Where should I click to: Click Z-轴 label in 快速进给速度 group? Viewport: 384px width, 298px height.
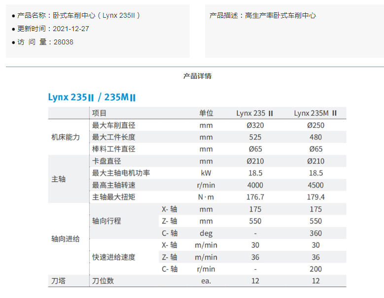pyautogui.click(x=170, y=257)
